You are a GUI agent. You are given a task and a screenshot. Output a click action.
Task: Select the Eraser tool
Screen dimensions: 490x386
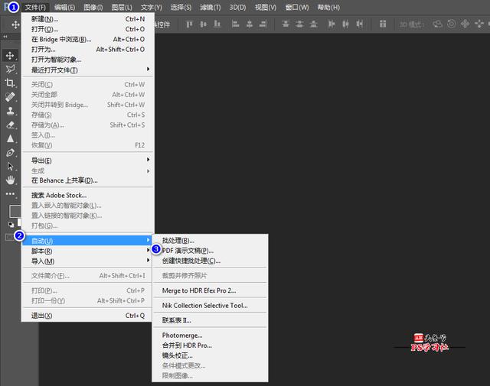click(10, 125)
